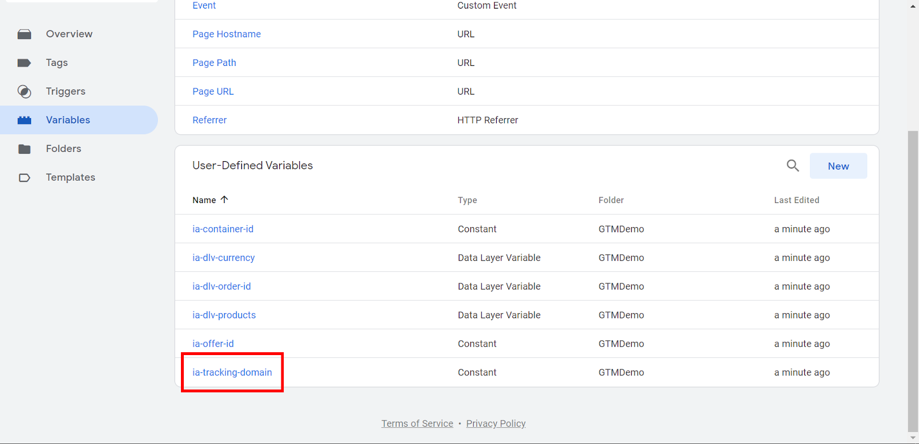The width and height of the screenshot is (919, 444).
Task: Open the ia-container-id variable
Action: [223, 229]
